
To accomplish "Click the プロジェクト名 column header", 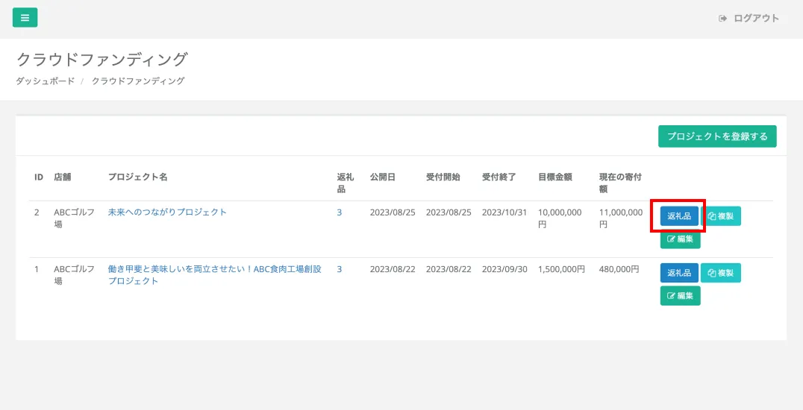I will point(137,177).
